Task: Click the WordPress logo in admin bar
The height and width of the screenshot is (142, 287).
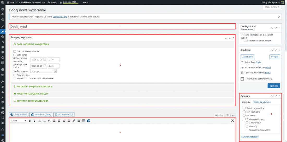Action: 3,2
